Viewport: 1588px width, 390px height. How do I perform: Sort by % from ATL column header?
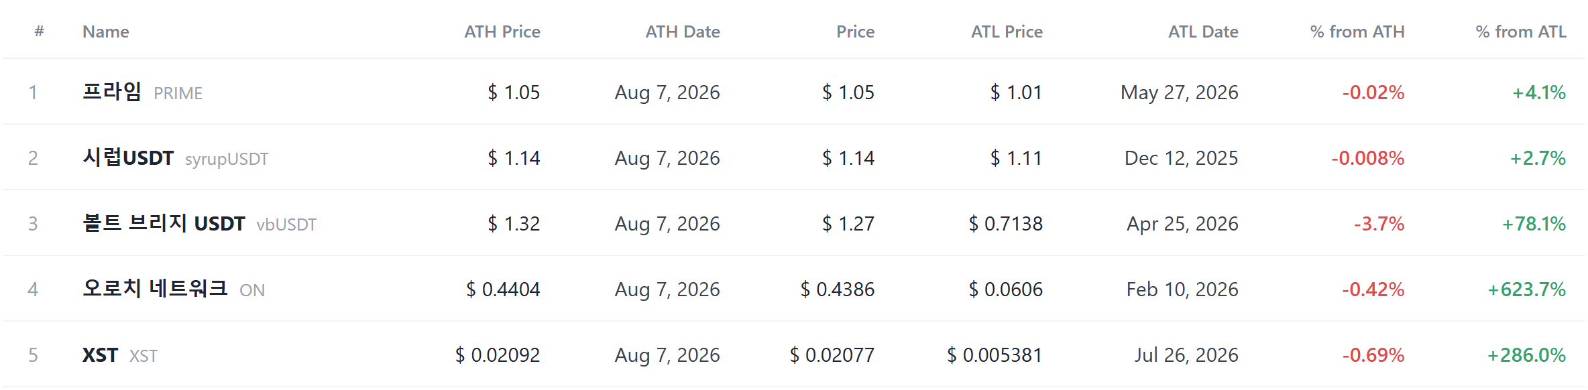click(1521, 31)
